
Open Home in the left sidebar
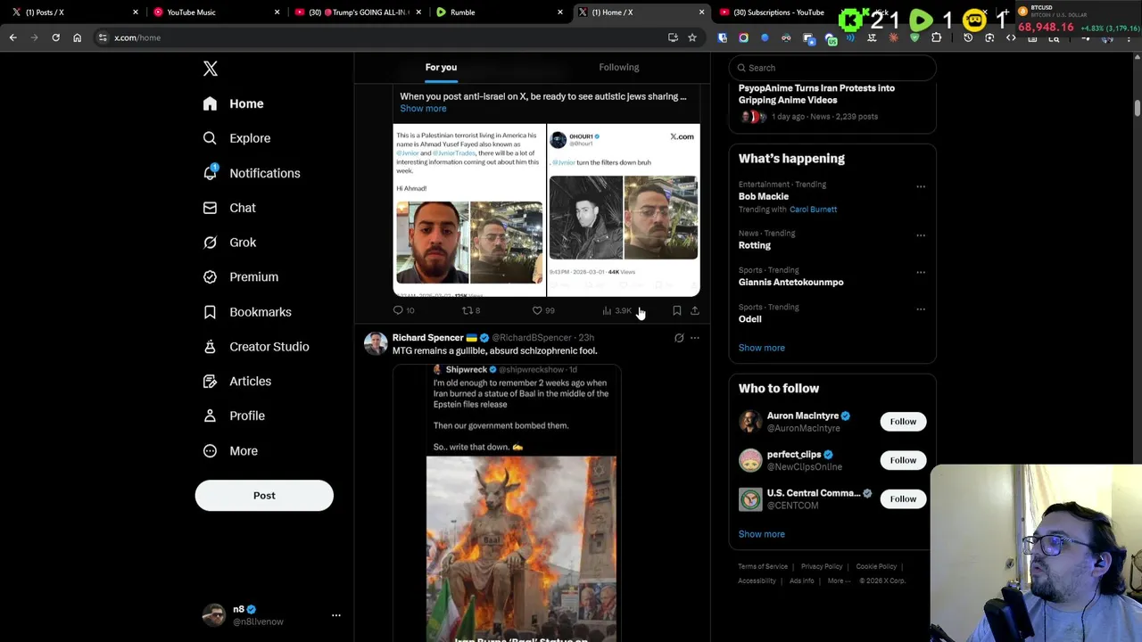[x=233, y=103]
